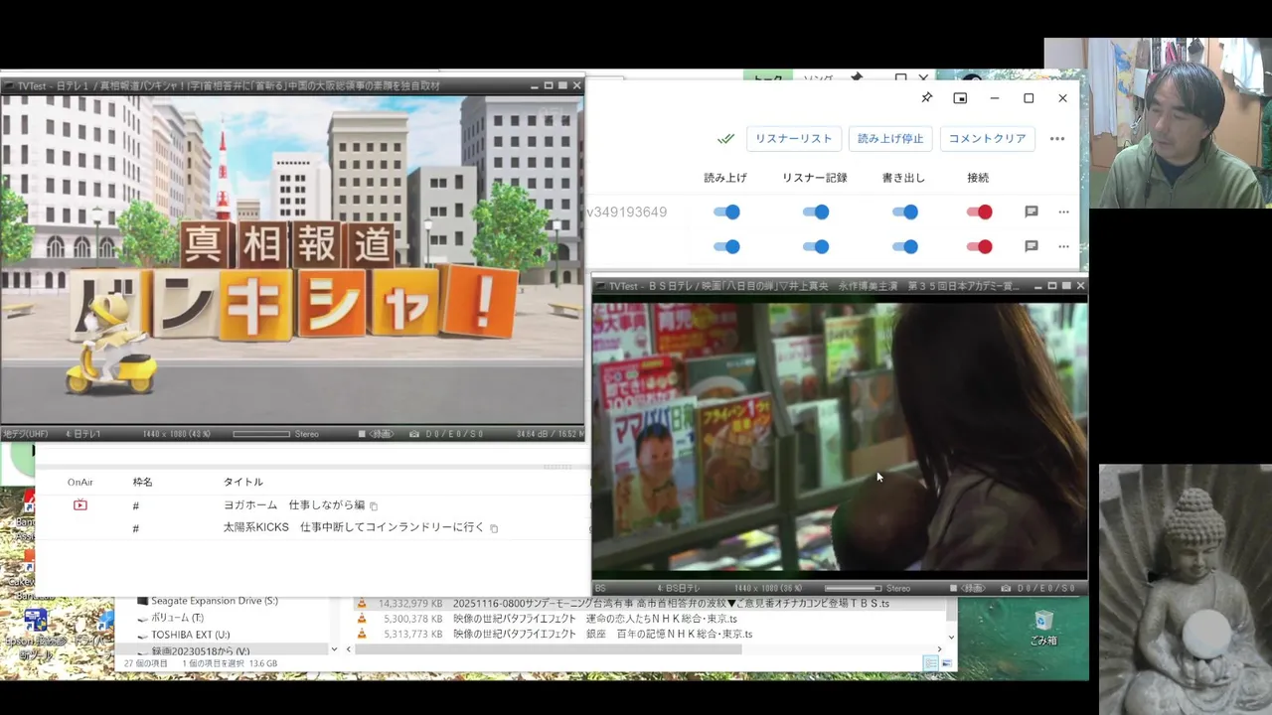Click the volume bar in 日テレ TVTest window
The width and height of the screenshot is (1272, 715).
[x=261, y=434]
